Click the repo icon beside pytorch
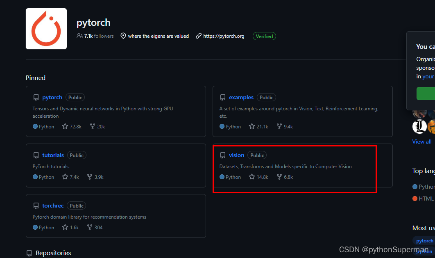The width and height of the screenshot is (435, 258). 36,98
